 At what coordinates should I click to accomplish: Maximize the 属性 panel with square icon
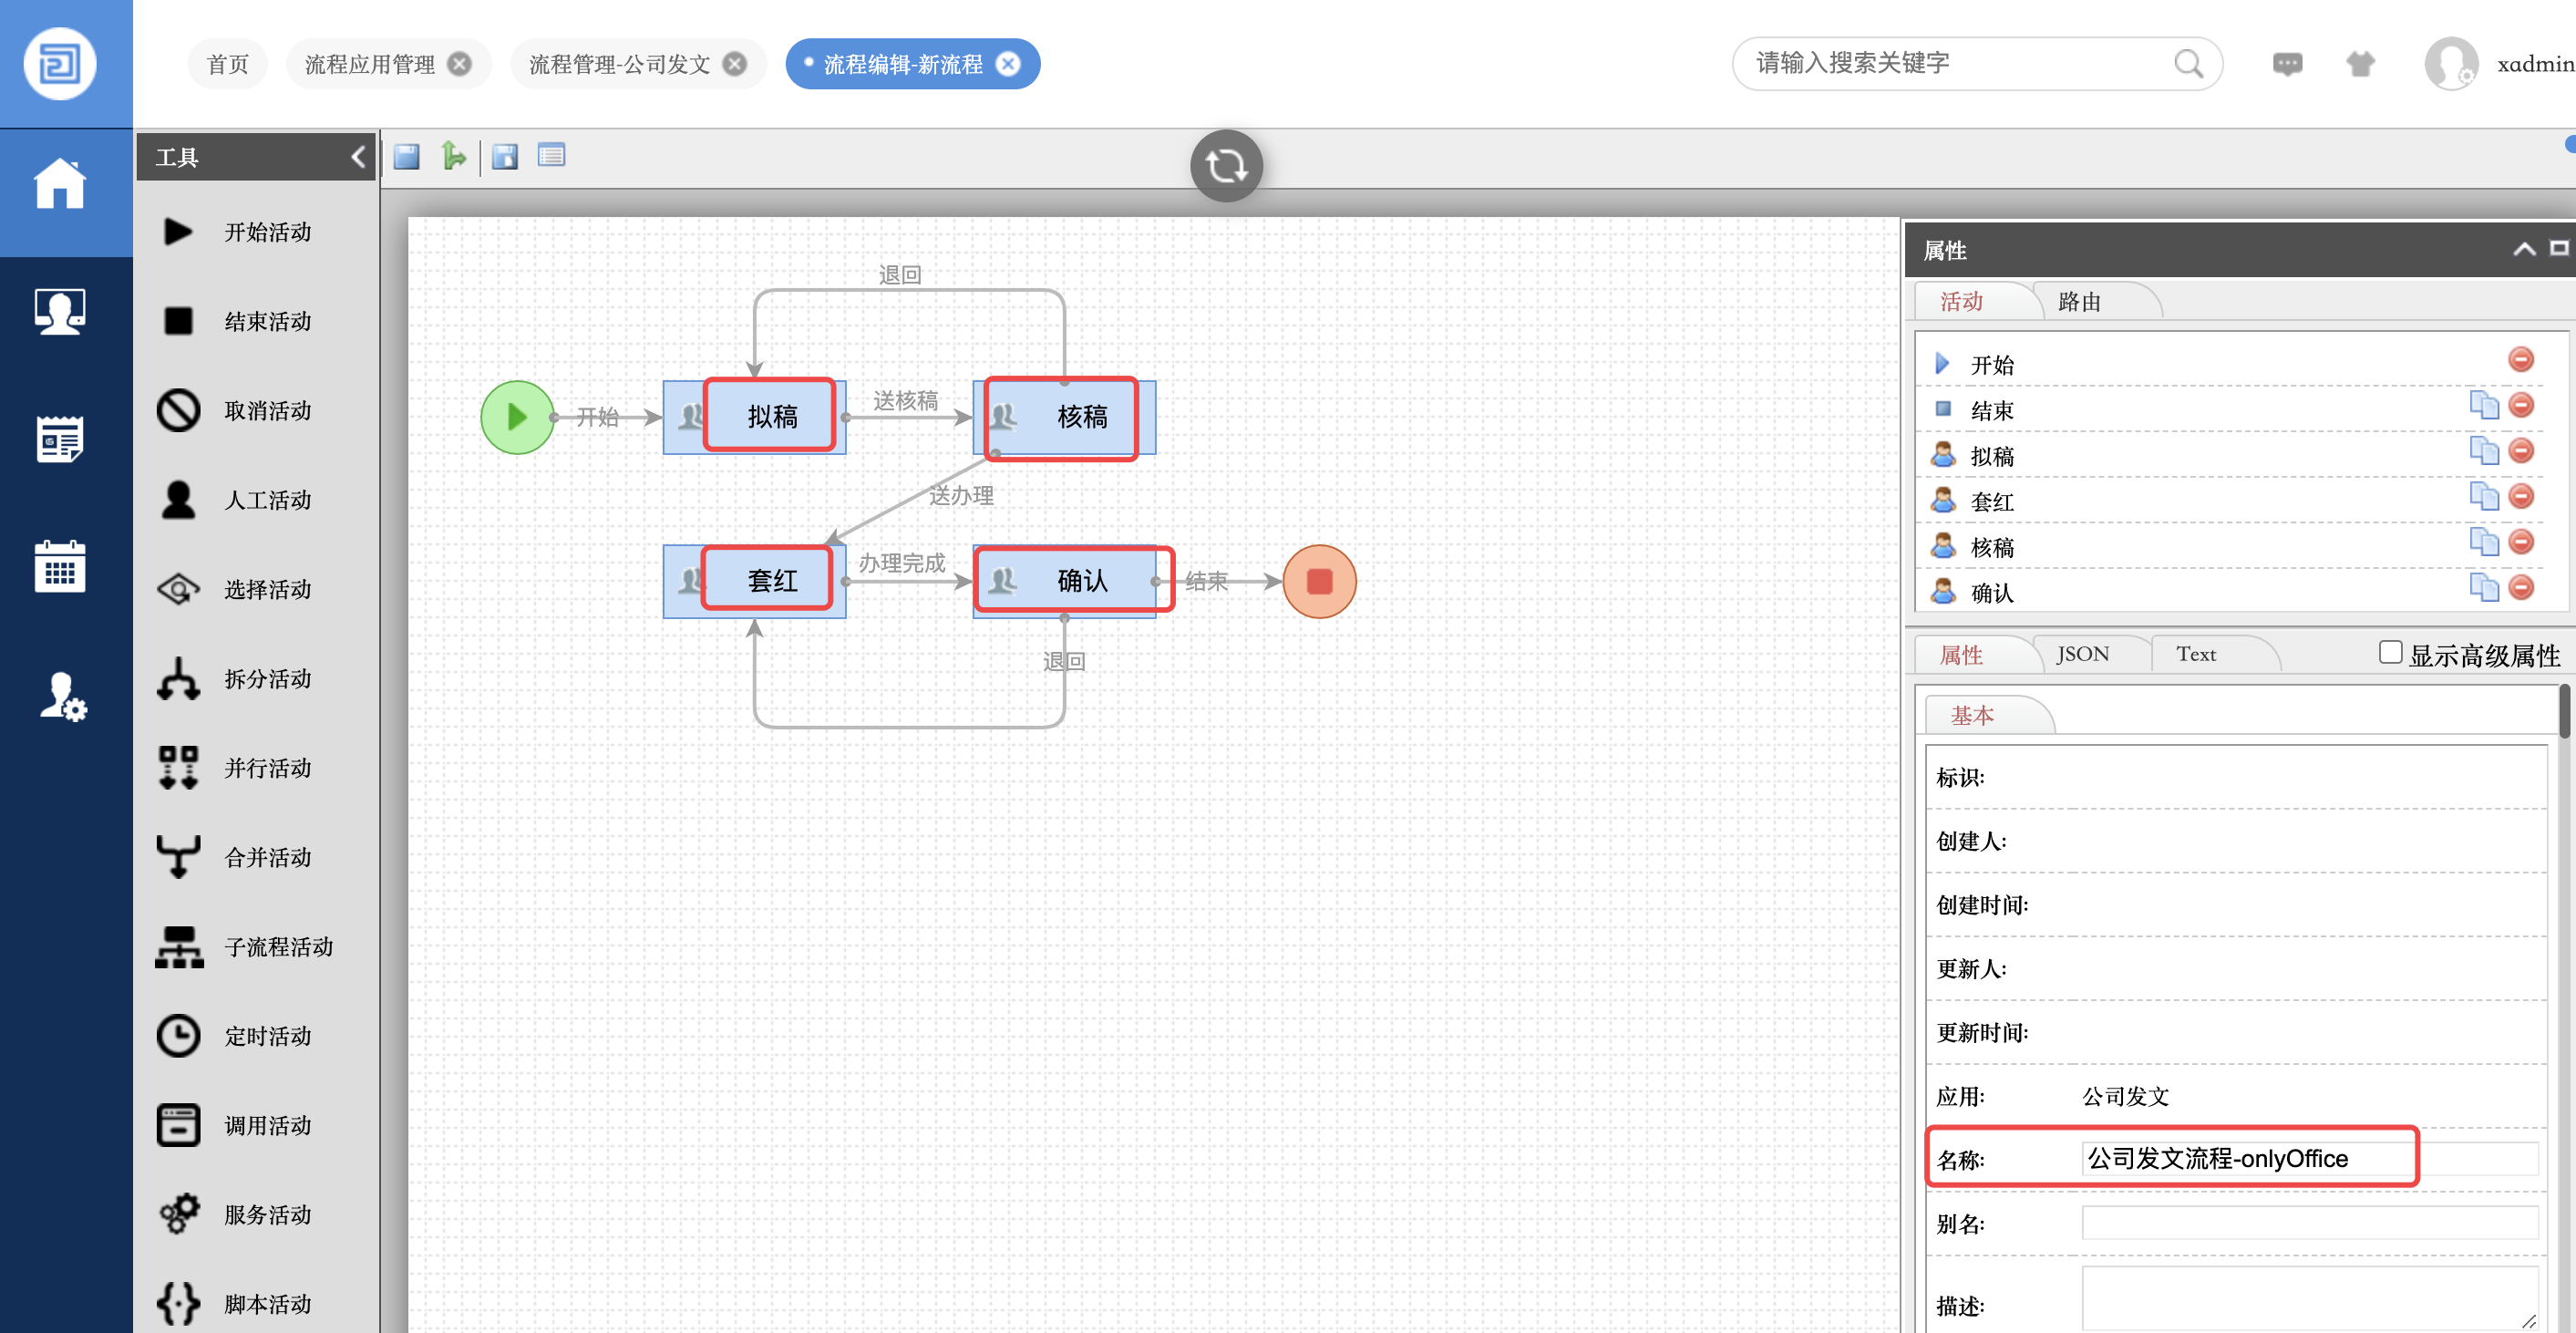point(2558,249)
